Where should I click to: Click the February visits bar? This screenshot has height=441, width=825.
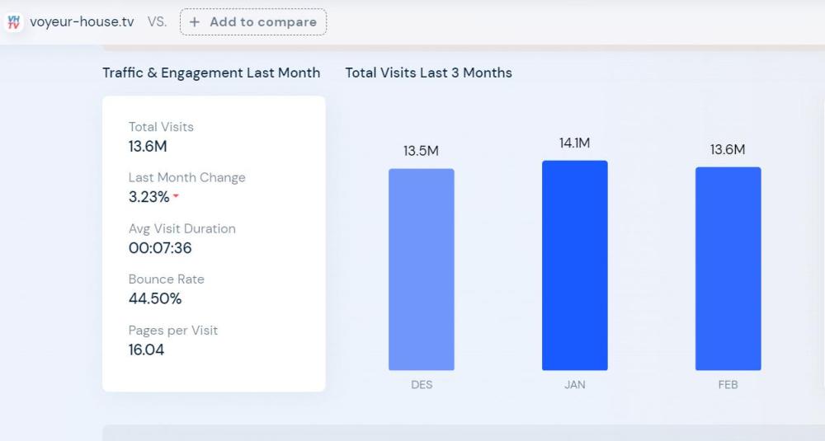[728, 269]
